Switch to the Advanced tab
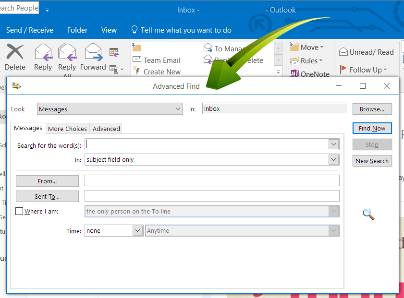This screenshot has height=298, width=404. point(106,129)
